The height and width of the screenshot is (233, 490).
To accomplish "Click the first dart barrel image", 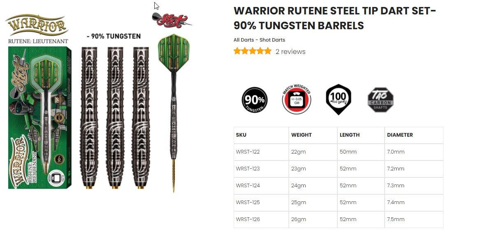I will [89, 118].
